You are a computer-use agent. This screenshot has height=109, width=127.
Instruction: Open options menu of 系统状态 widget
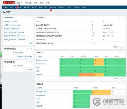[120, 52]
